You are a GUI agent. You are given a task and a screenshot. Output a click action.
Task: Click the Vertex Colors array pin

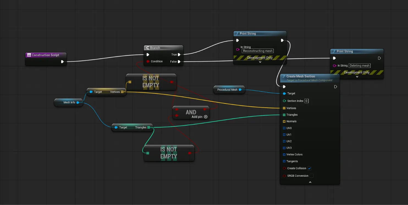[x=284, y=154]
